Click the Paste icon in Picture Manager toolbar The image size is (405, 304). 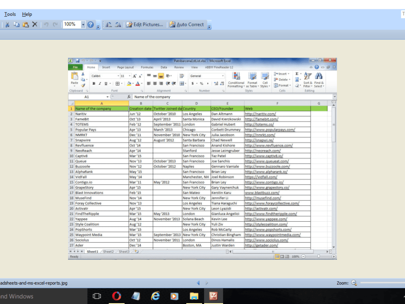[x=25, y=25]
